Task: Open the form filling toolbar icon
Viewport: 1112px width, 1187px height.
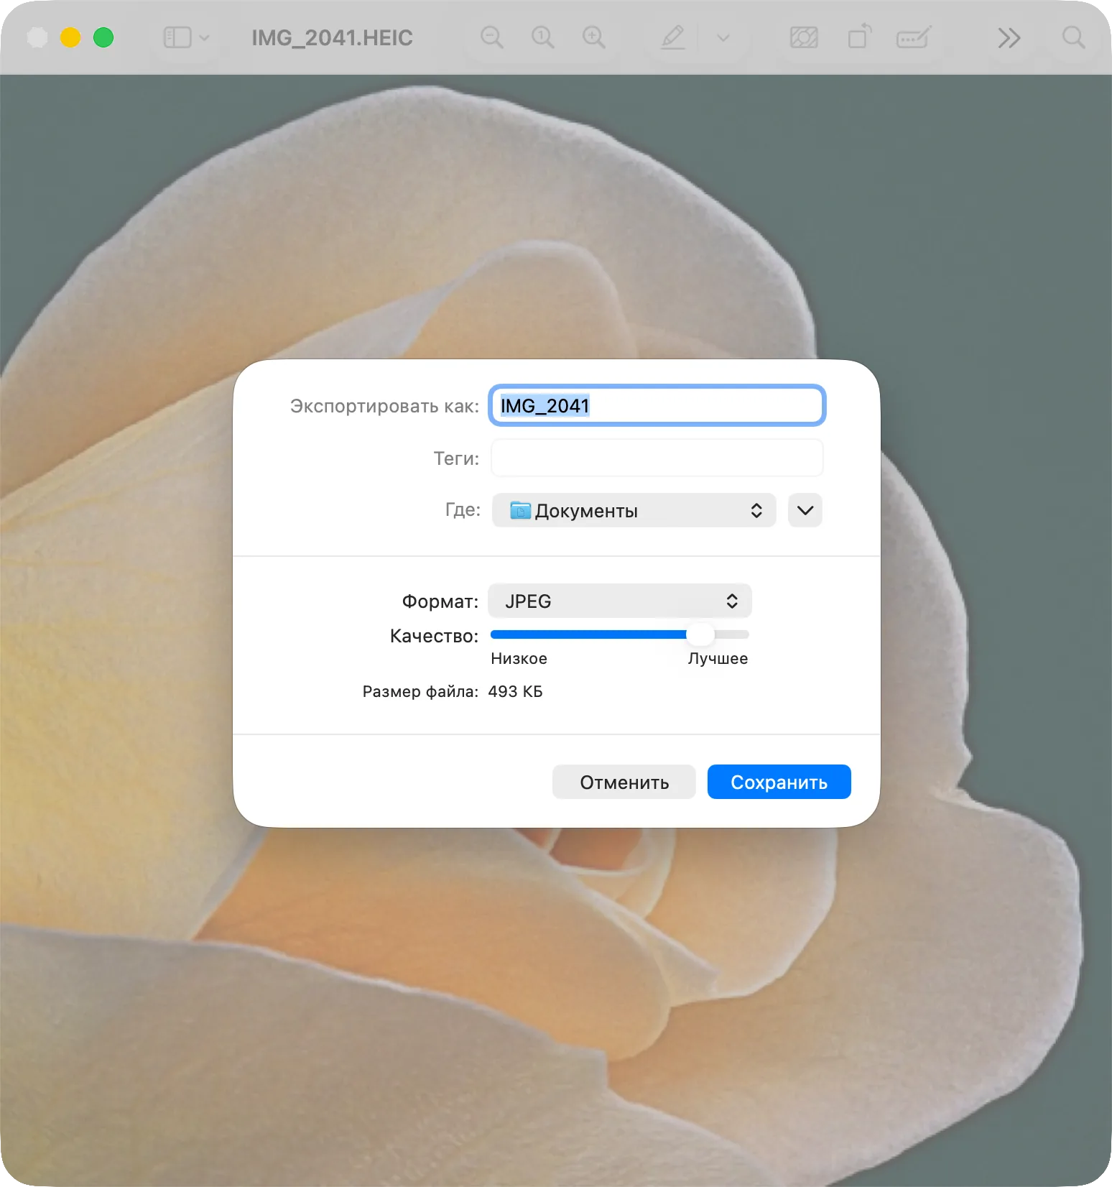Action: point(914,37)
